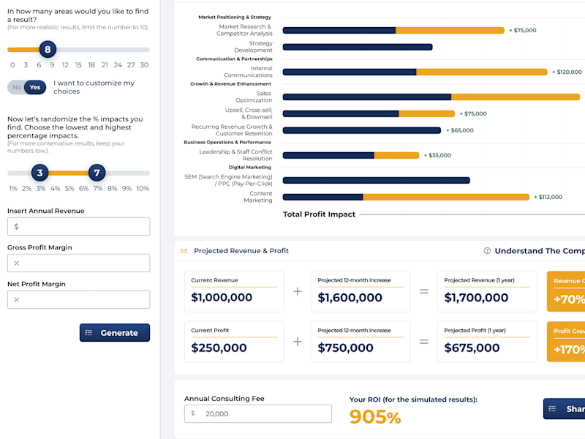
Task: Click the Business Operations & Performance heading
Action: pyautogui.click(x=227, y=142)
